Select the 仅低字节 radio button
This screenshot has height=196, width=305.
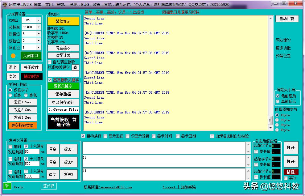click(x=10, y=90)
